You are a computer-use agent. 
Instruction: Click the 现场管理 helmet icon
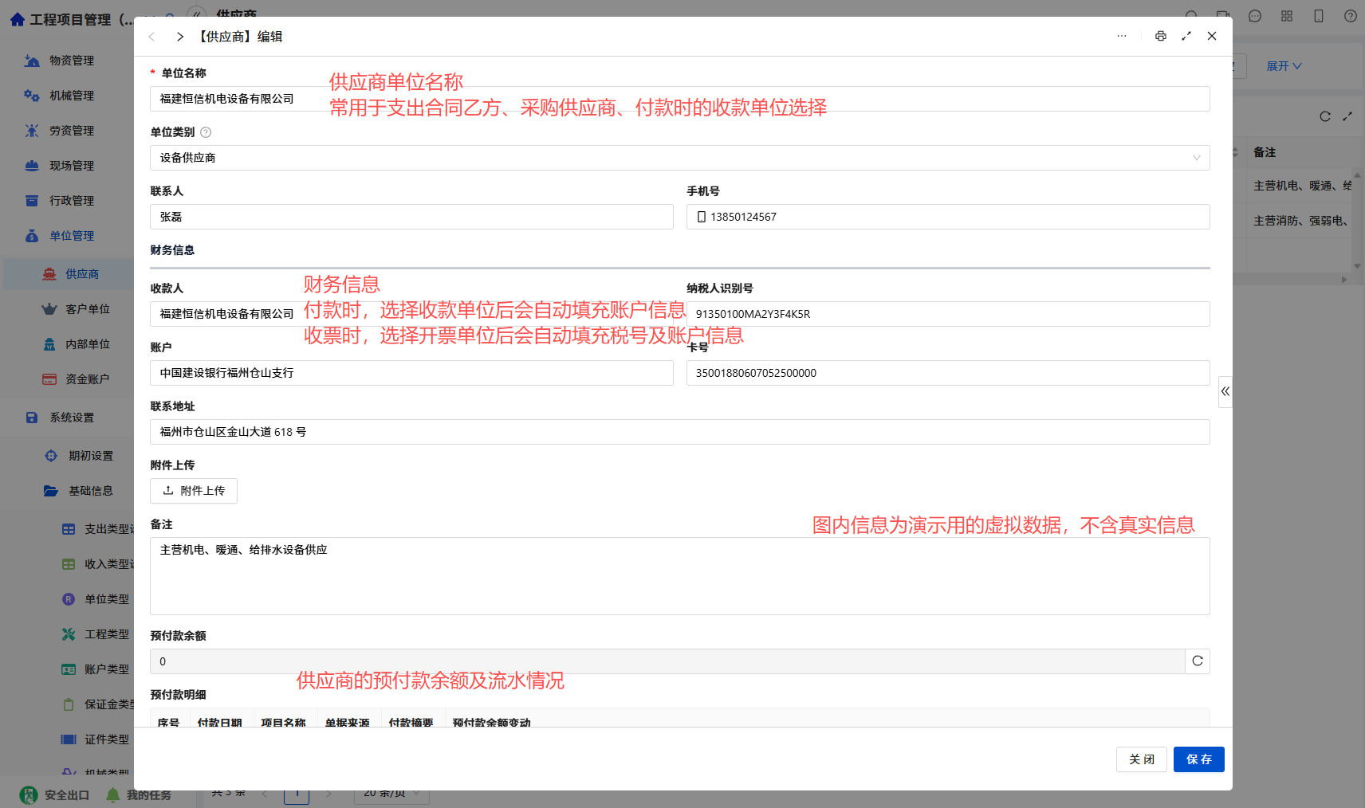[x=32, y=166]
